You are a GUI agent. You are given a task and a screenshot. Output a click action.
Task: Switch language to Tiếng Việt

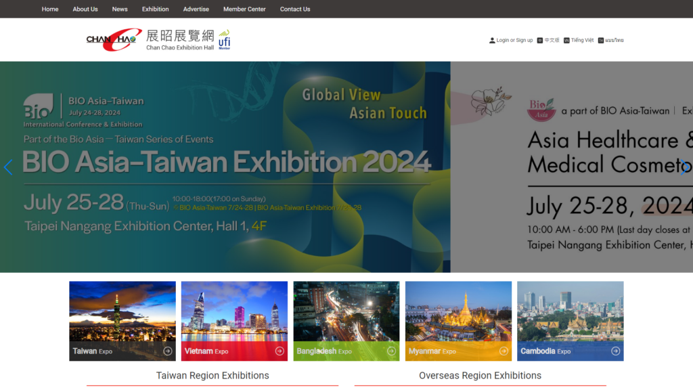582,40
